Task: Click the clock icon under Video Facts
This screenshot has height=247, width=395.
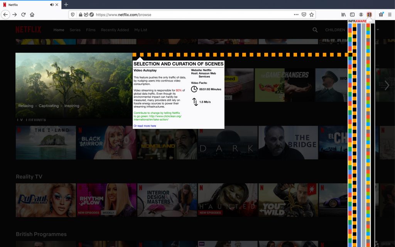Action: coord(194,89)
